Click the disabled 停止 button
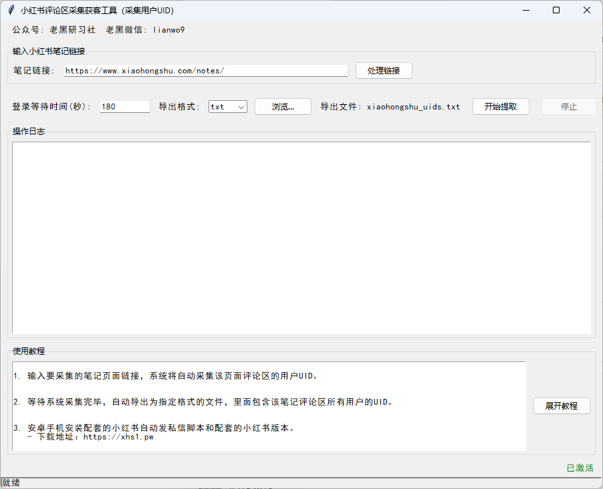This screenshot has height=489, width=603. point(568,106)
